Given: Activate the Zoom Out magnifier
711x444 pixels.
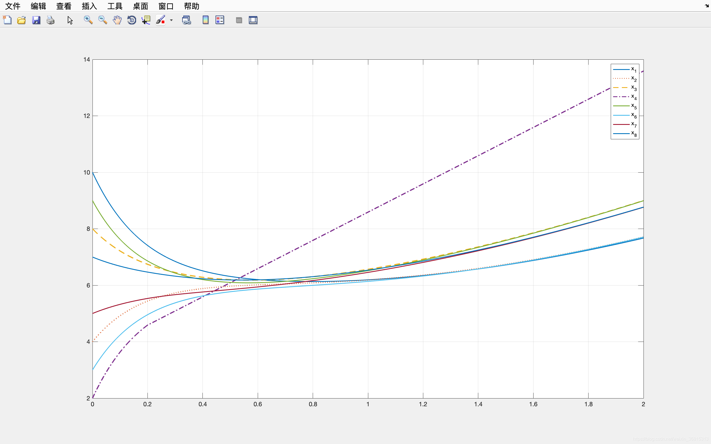Looking at the screenshot, I should 102,20.
